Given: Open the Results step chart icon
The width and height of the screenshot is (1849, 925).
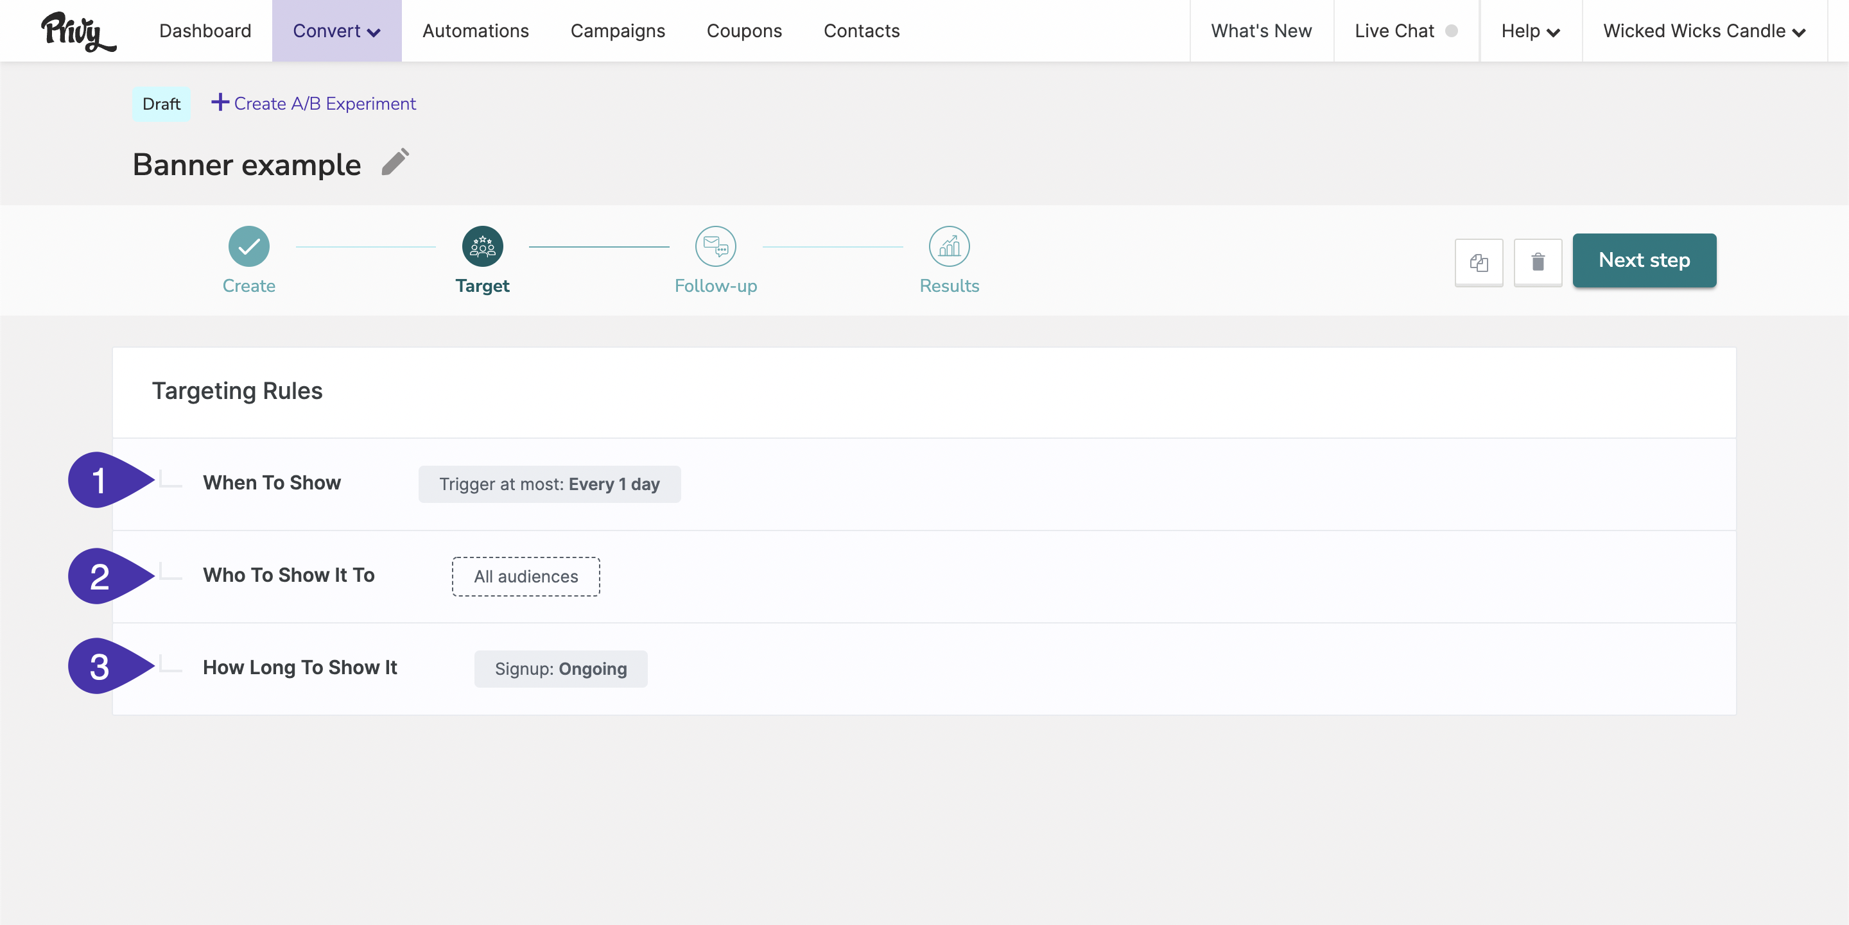Looking at the screenshot, I should (949, 246).
